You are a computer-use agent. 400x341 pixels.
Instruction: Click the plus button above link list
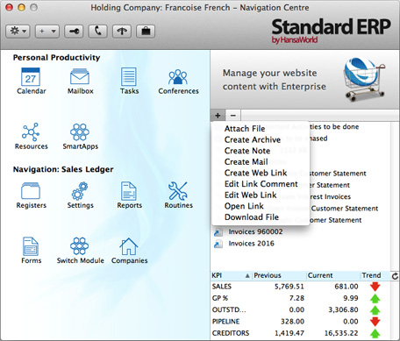[x=218, y=116]
